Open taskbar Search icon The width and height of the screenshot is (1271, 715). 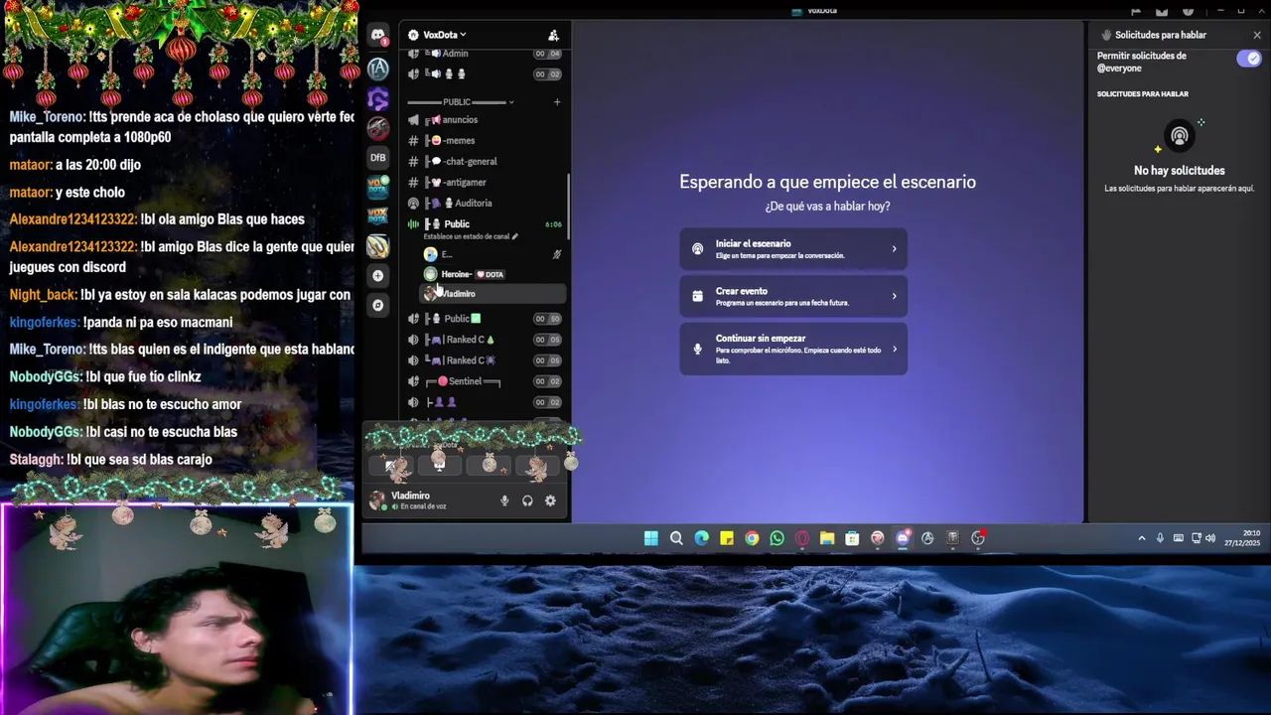click(x=676, y=538)
